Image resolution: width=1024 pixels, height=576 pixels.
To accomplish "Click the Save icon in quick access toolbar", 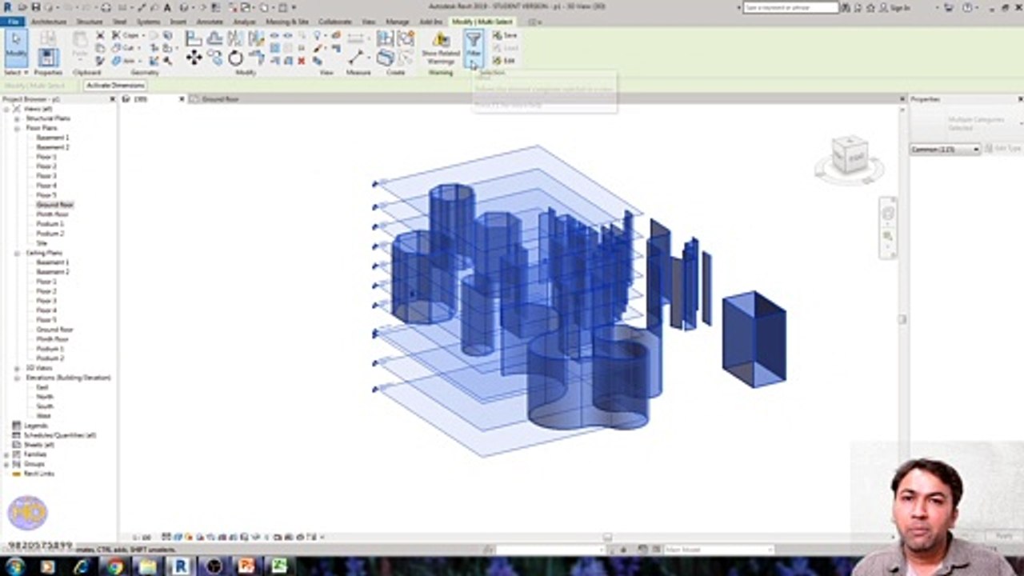I will coord(34,7).
